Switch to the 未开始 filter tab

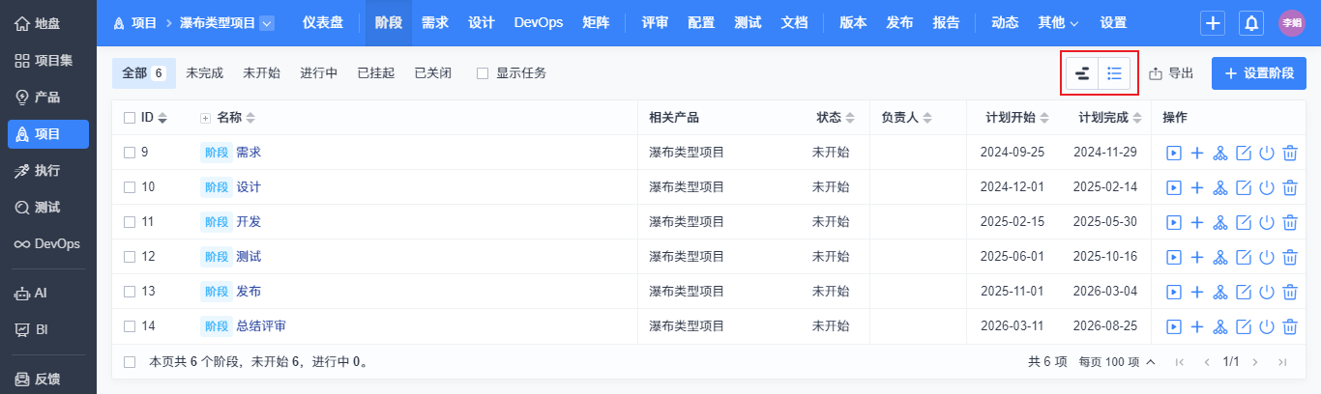pyautogui.click(x=261, y=73)
